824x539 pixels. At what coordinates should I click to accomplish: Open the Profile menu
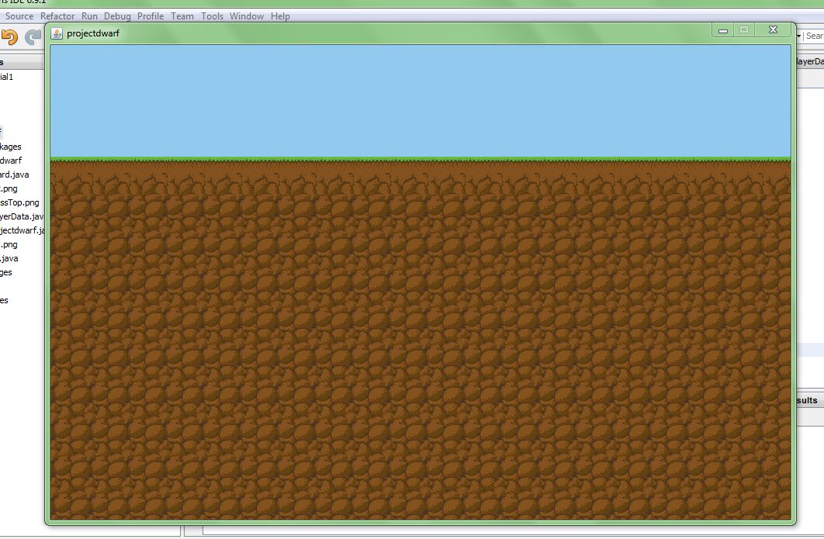point(151,16)
